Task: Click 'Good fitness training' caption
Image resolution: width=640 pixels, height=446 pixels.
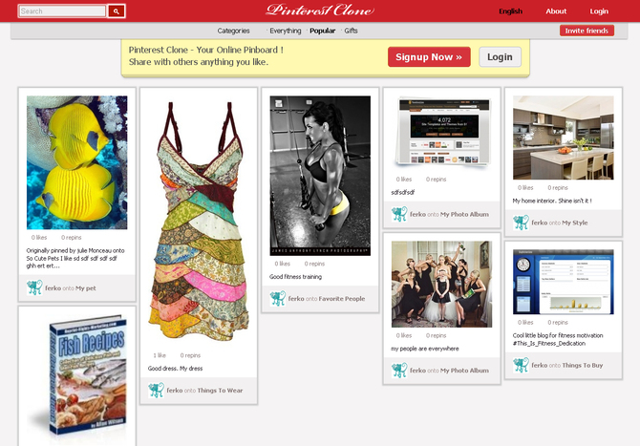Action: click(x=295, y=277)
